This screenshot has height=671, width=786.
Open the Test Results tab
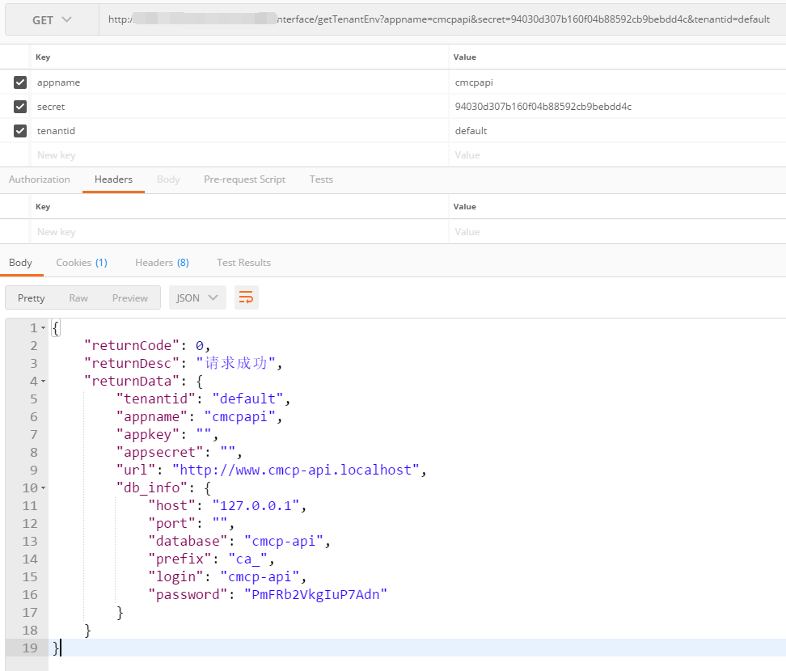pos(243,263)
